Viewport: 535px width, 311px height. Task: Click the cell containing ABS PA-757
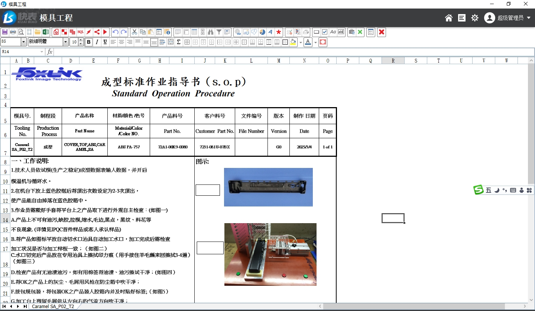(x=129, y=147)
